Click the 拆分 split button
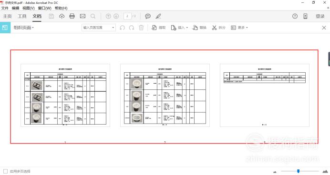330x175 pixels. pos(219,28)
